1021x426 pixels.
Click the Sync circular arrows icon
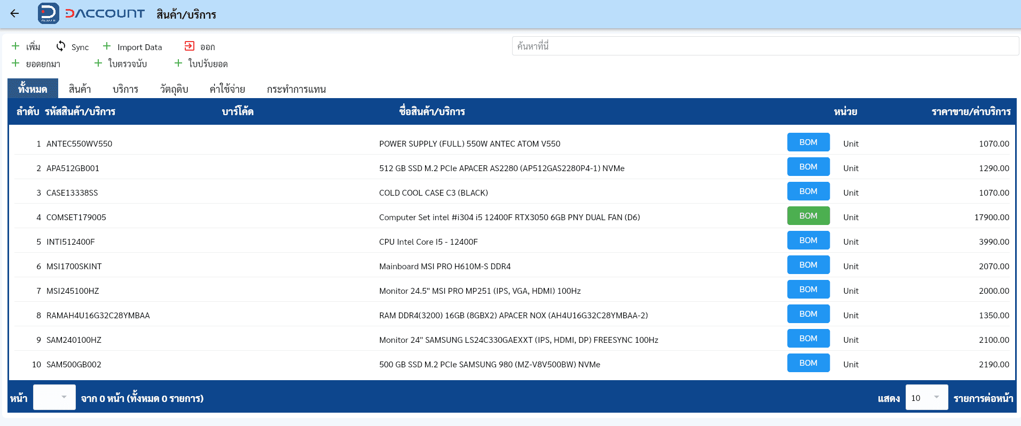click(x=61, y=46)
